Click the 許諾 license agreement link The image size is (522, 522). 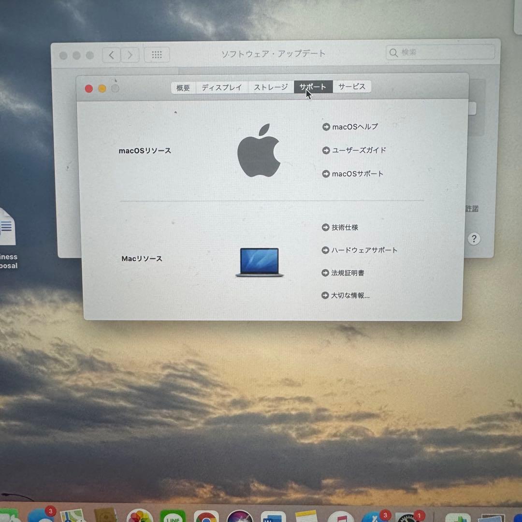click(472, 208)
